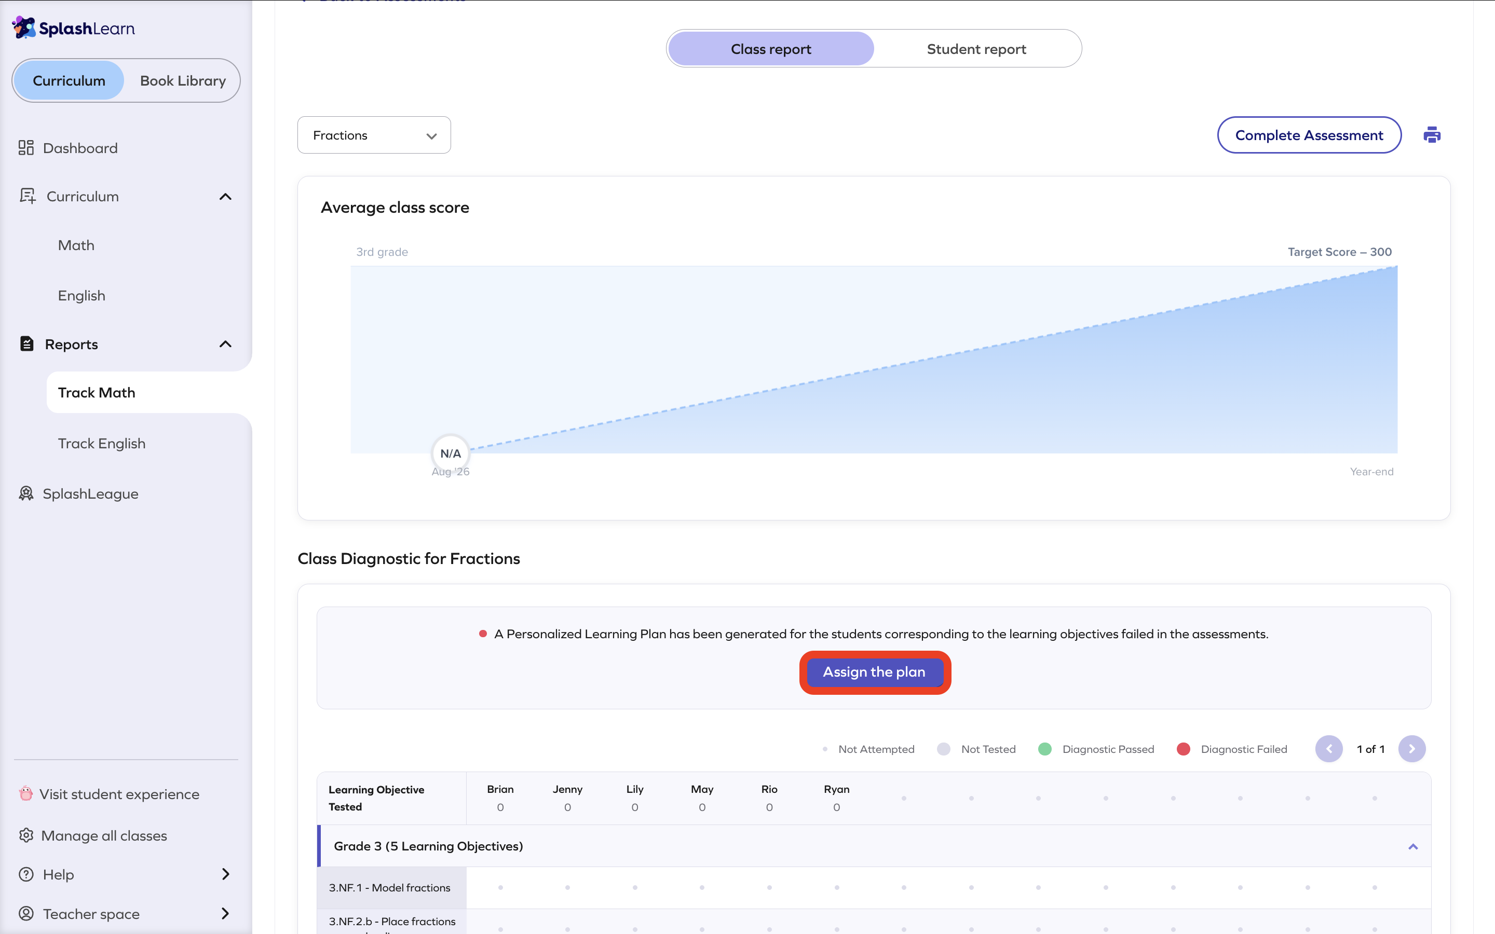1495x934 pixels.
Task: Select the Student report tab
Action: (977, 49)
